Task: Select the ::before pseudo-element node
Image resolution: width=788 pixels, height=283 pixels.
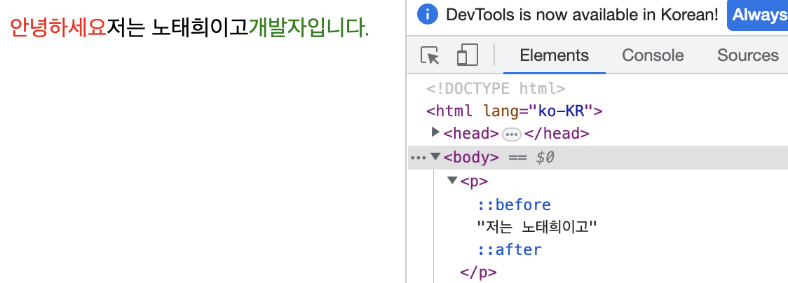Action: (x=514, y=205)
